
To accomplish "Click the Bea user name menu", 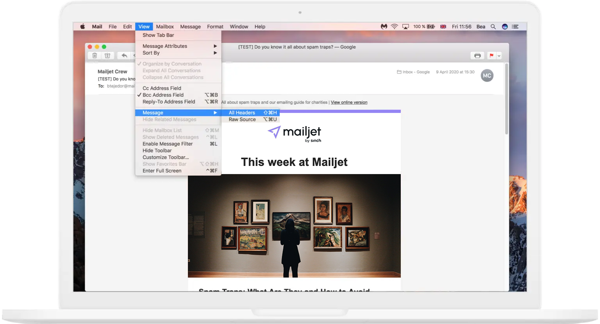I will tap(481, 27).
